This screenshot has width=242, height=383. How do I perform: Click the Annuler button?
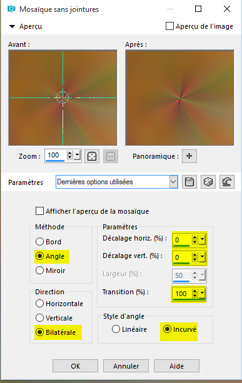(x=126, y=366)
